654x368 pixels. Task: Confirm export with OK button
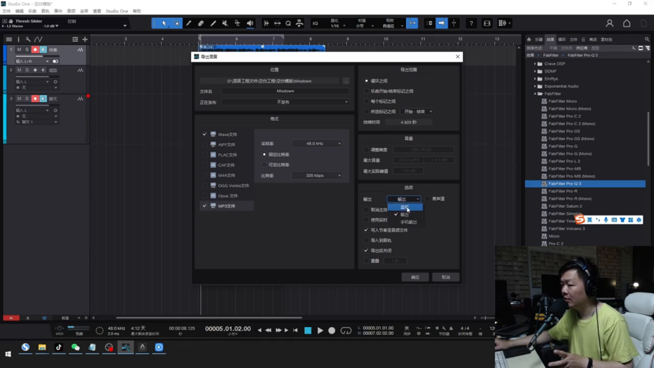click(x=415, y=277)
